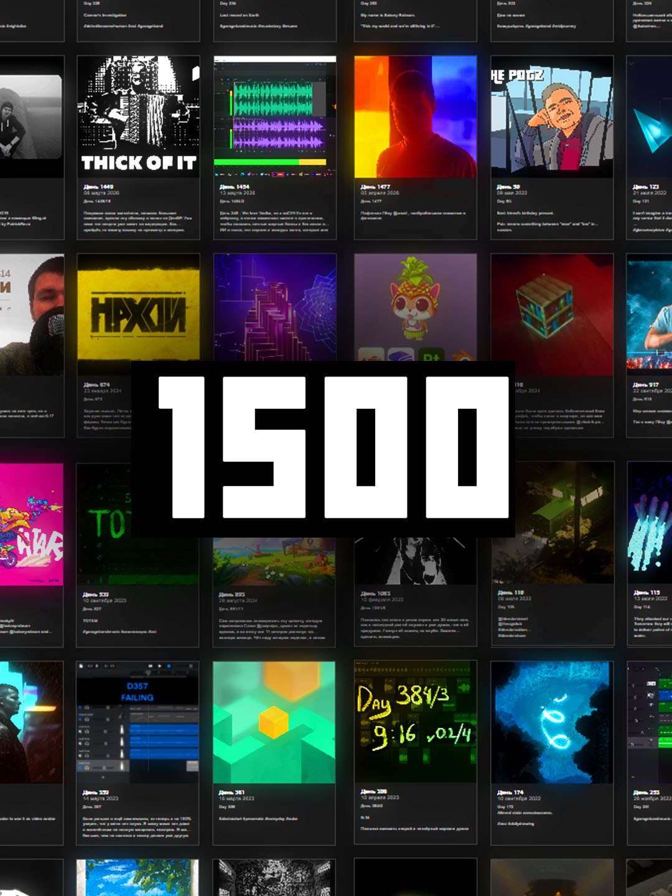The height and width of the screenshot is (896, 672).
Task: Select the glowing blue cave artwork
Action: (x=552, y=722)
